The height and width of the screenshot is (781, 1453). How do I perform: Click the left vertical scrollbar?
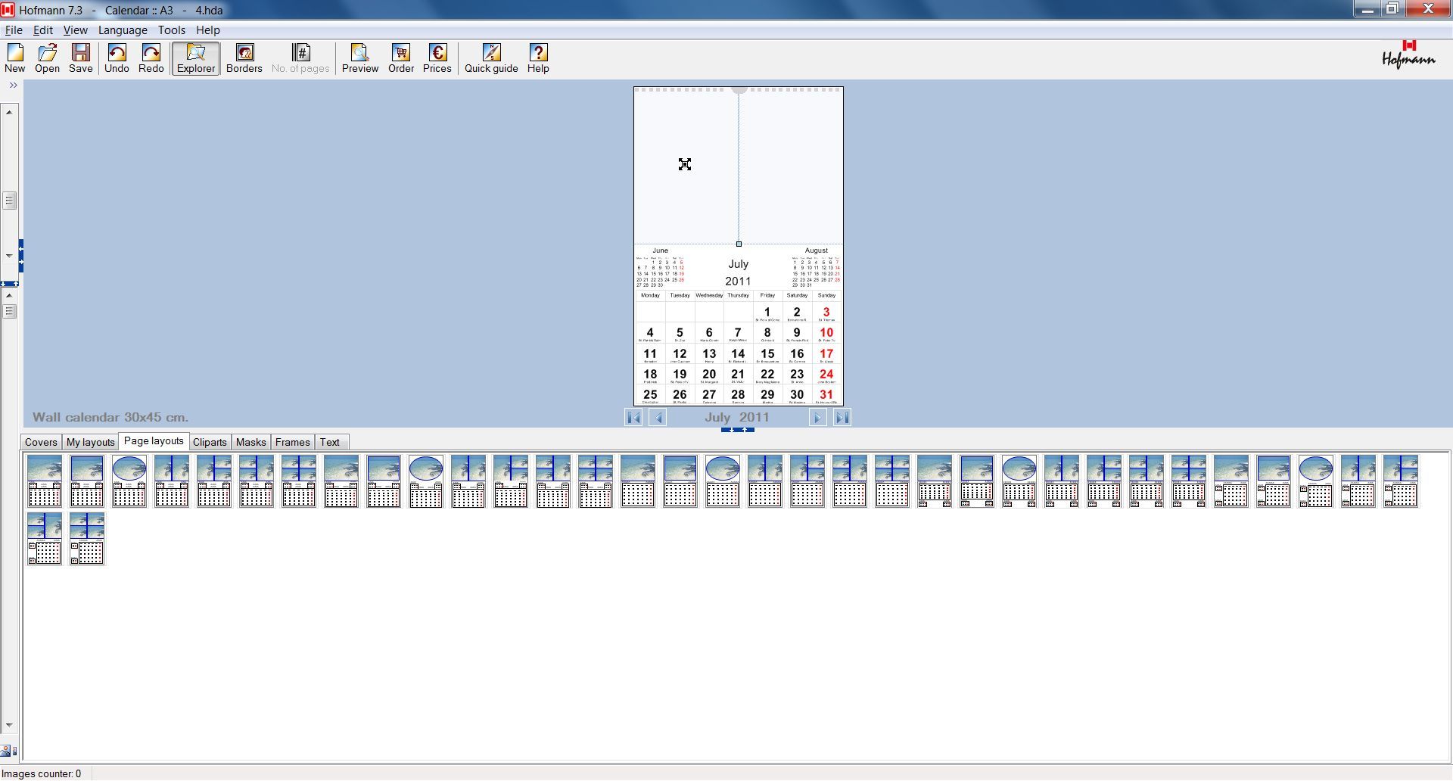(x=9, y=201)
